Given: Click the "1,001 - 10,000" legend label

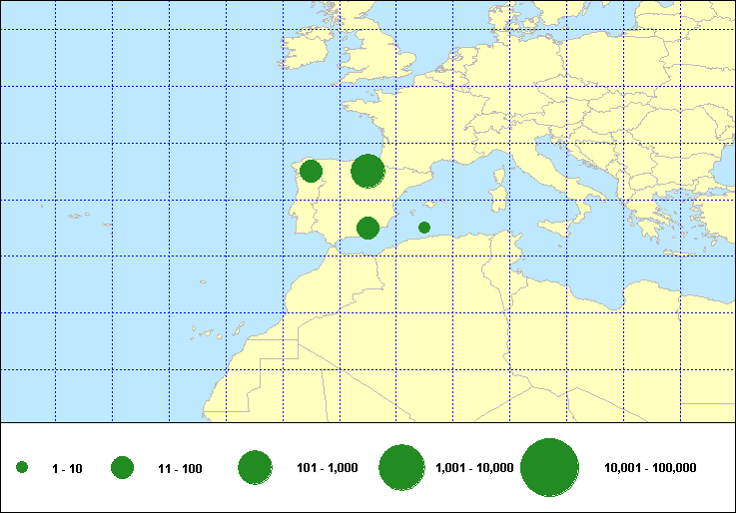Looking at the screenshot, I should pos(474,468).
